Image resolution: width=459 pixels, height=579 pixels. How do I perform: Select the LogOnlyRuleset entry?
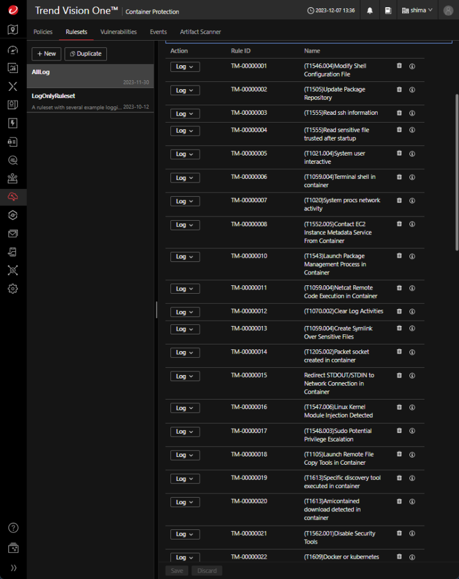[x=90, y=99]
